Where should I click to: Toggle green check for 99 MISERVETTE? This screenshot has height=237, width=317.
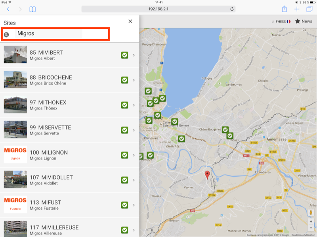coord(124,130)
